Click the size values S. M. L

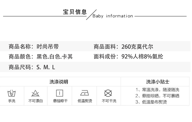(46, 67)
